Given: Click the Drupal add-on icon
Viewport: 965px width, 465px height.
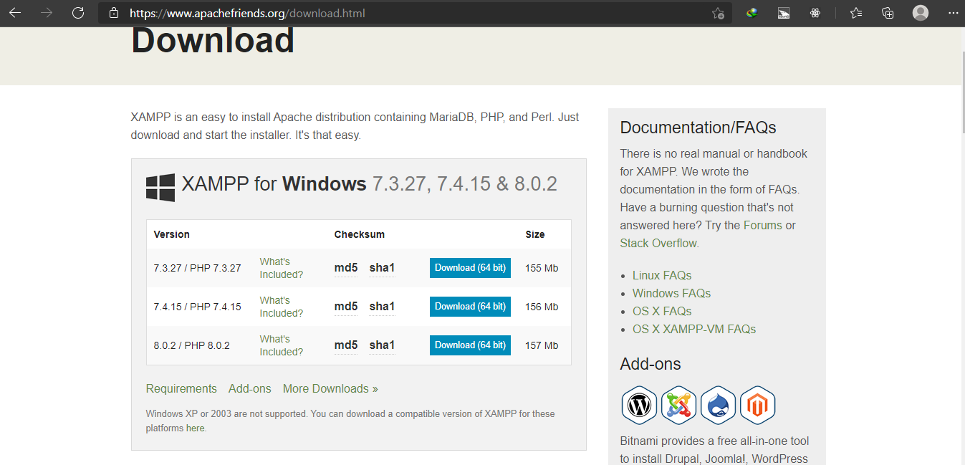Looking at the screenshot, I should [719, 406].
